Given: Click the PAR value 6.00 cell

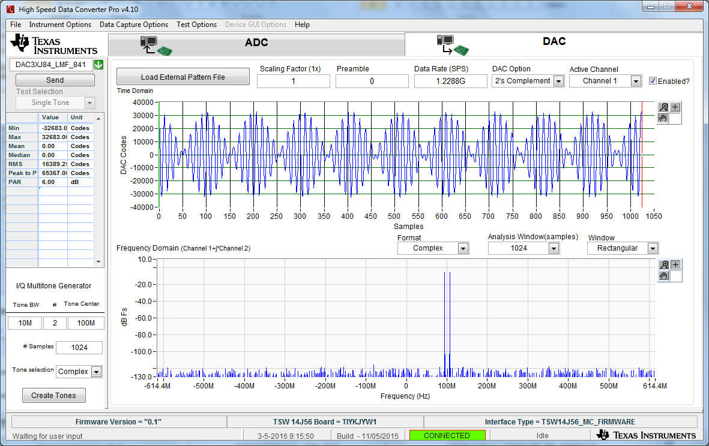Looking at the screenshot, I should (x=53, y=182).
